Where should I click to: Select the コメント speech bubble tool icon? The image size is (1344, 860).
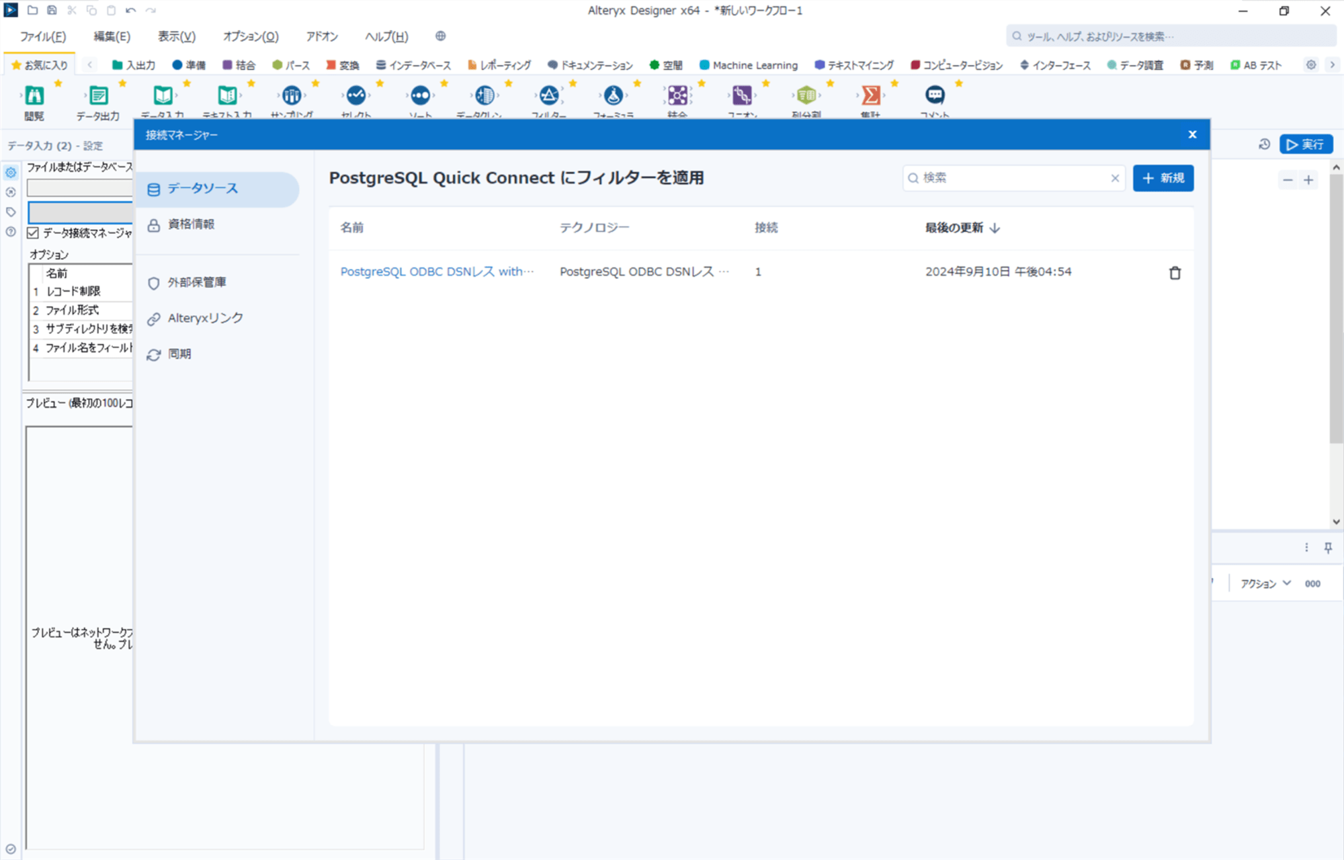(x=935, y=95)
